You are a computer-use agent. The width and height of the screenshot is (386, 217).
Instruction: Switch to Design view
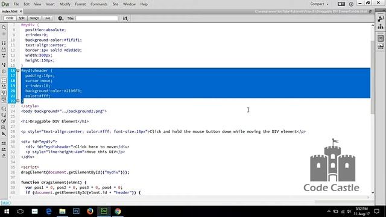[x=34, y=18]
